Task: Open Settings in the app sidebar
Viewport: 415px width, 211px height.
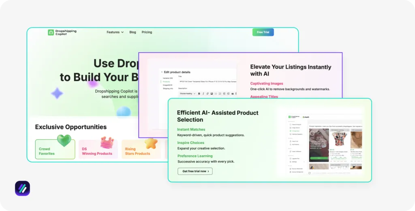Action: 294,162
